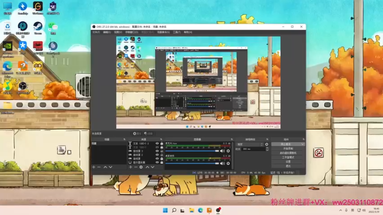Open the 文件(F) menu

(96, 32)
